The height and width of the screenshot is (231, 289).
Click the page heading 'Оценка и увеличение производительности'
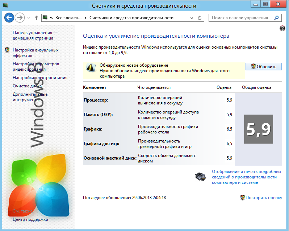(x=156, y=36)
